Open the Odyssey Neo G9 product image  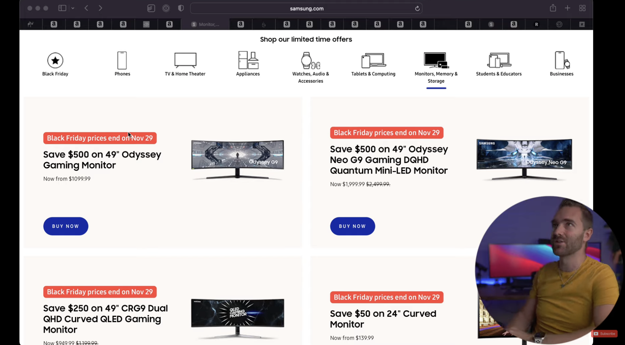524,160
